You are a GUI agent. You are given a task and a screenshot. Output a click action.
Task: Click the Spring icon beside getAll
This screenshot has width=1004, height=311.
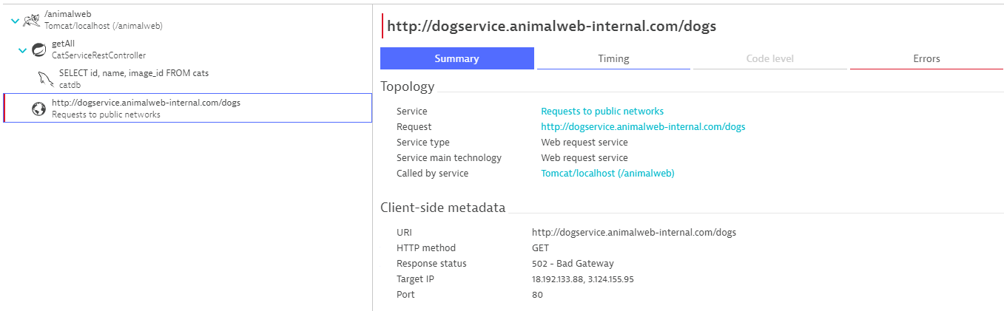coord(38,49)
